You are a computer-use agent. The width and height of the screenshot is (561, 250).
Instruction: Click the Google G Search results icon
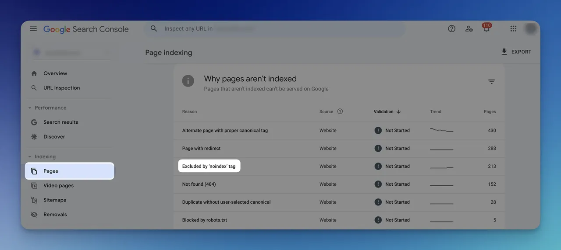click(x=34, y=122)
